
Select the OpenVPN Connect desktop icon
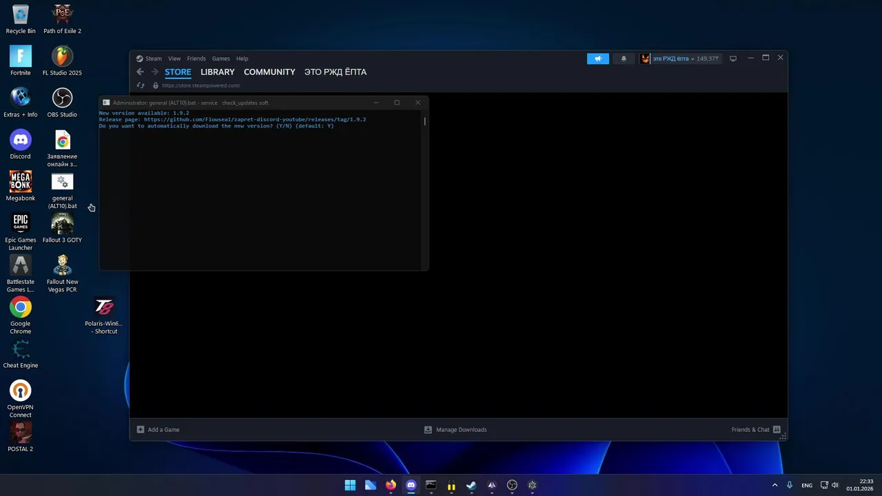(x=21, y=400)
